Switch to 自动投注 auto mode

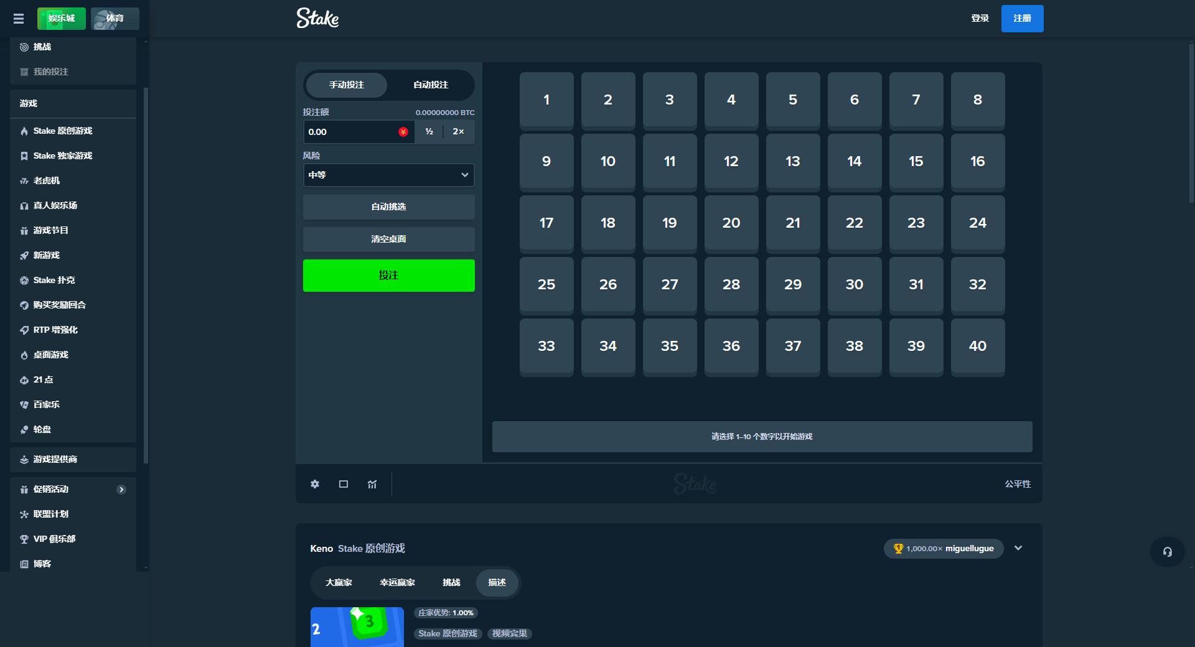pyautogui.click(x=431, y=85)
